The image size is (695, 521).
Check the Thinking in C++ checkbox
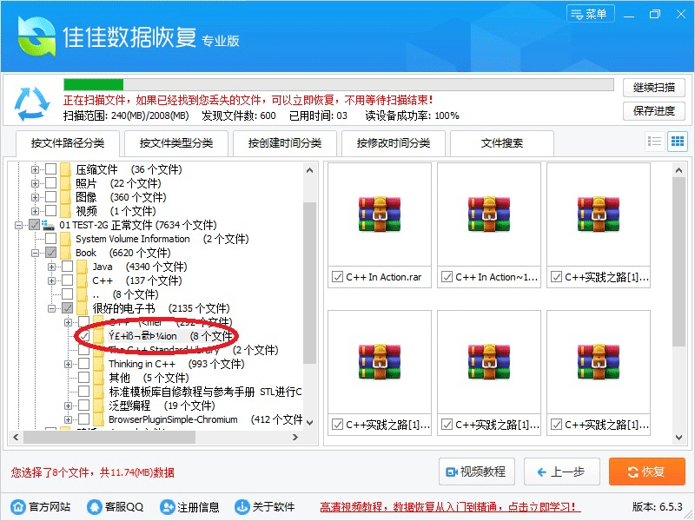[83, 364]
